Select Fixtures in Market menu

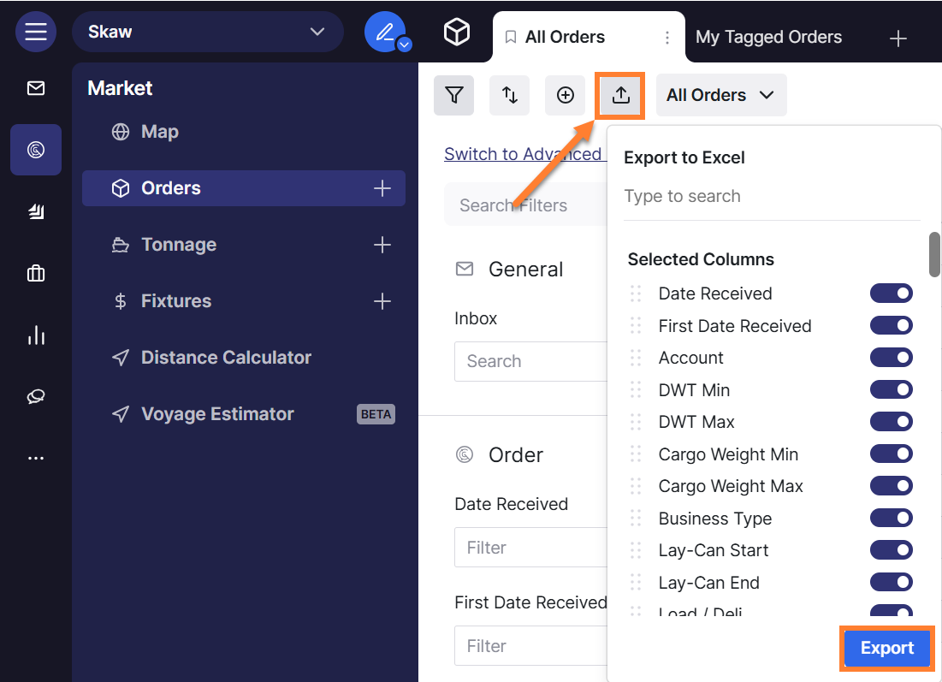176,301
